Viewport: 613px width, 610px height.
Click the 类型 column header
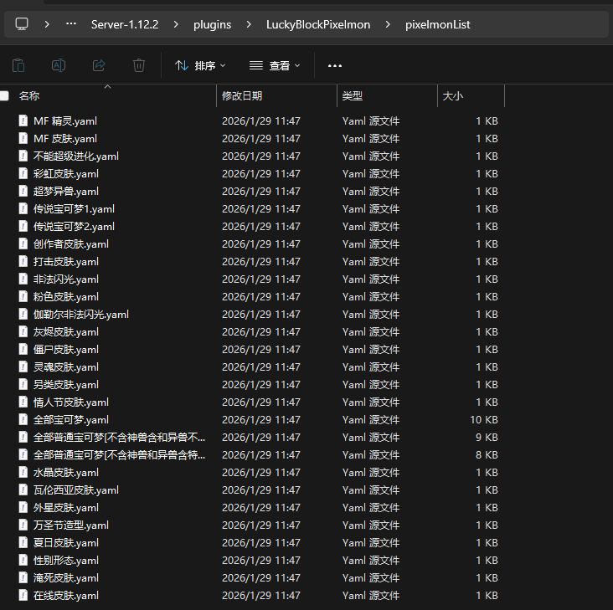[x=353, y=96]
